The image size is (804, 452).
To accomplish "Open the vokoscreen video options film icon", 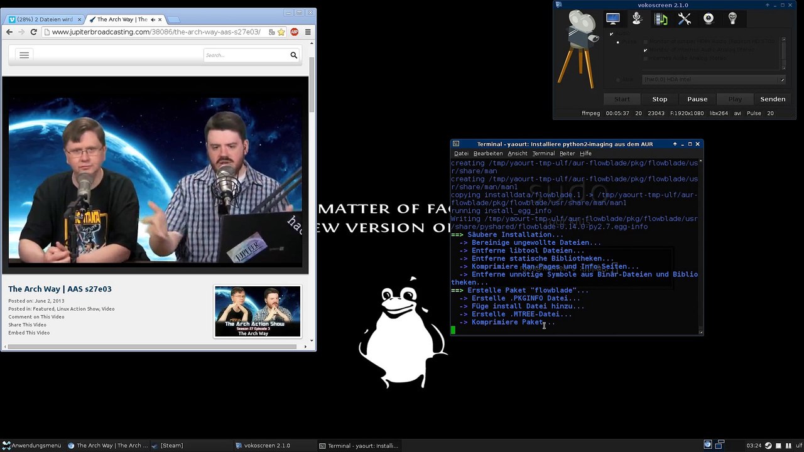I will click(x=661, y=19).
